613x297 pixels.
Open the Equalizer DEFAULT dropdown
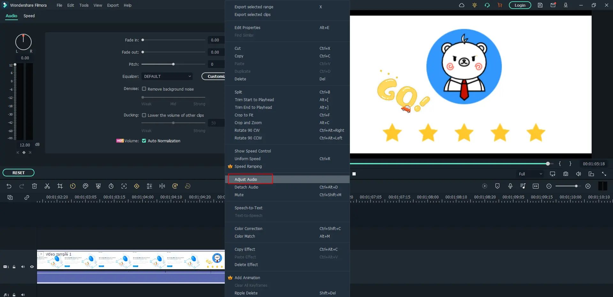coord(167,76)
